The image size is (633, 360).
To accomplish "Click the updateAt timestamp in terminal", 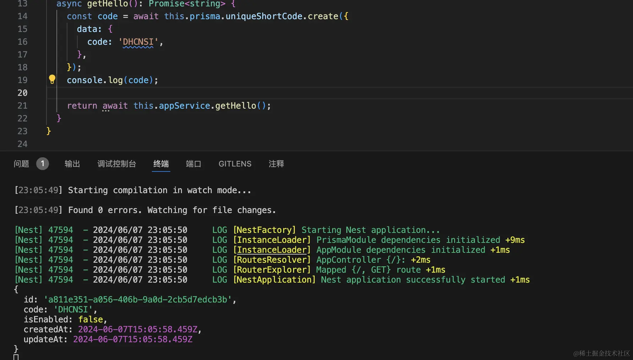I will point(133,339).
